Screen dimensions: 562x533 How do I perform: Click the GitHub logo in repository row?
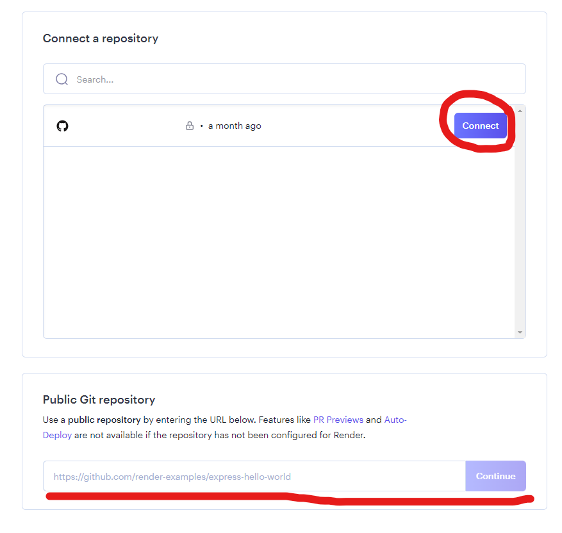[62, 126]
